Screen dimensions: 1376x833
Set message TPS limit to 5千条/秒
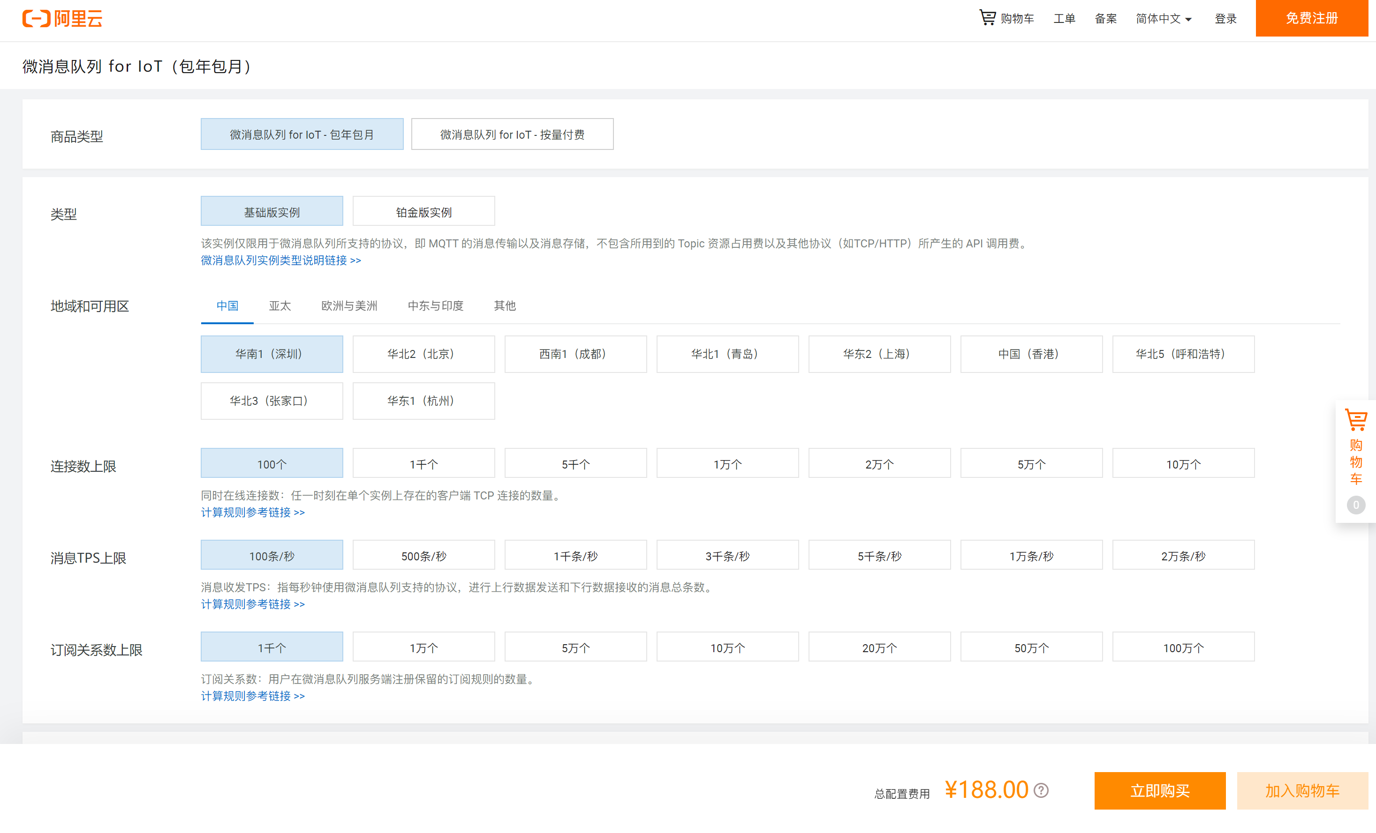(879, 556)
